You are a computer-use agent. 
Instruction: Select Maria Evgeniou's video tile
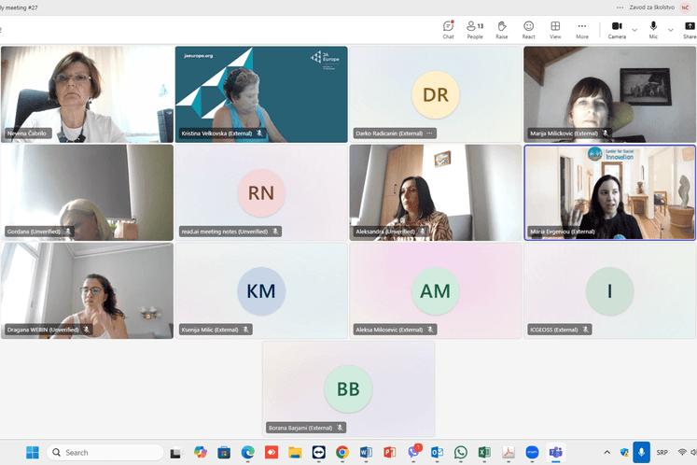tap(609, 191)
